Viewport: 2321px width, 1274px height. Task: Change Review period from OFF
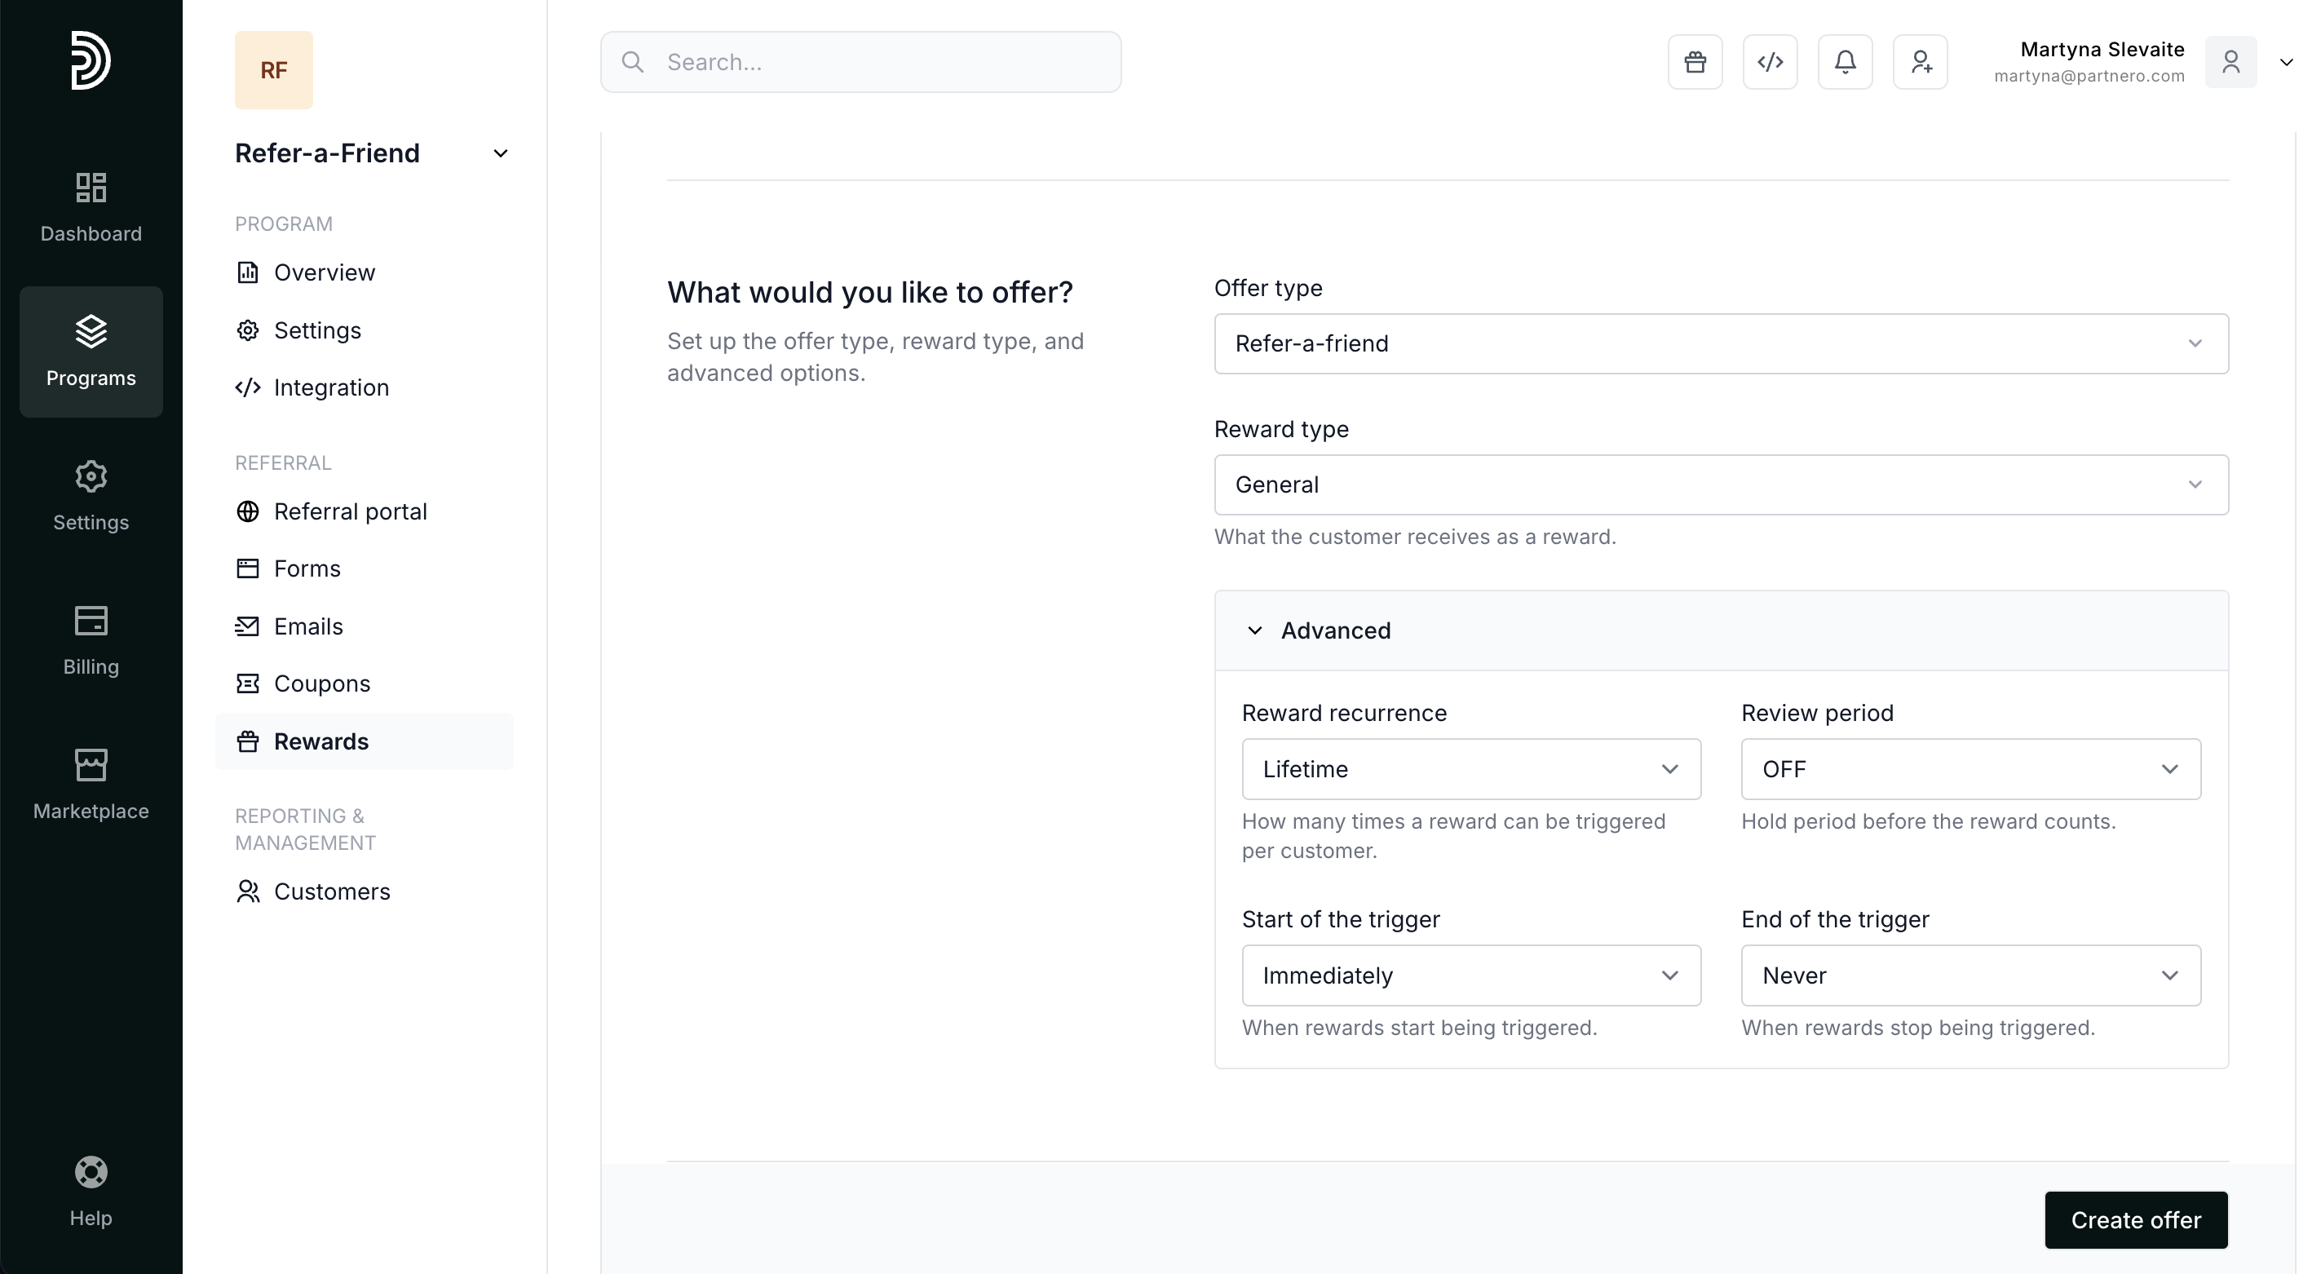(x=1970, y=769)
